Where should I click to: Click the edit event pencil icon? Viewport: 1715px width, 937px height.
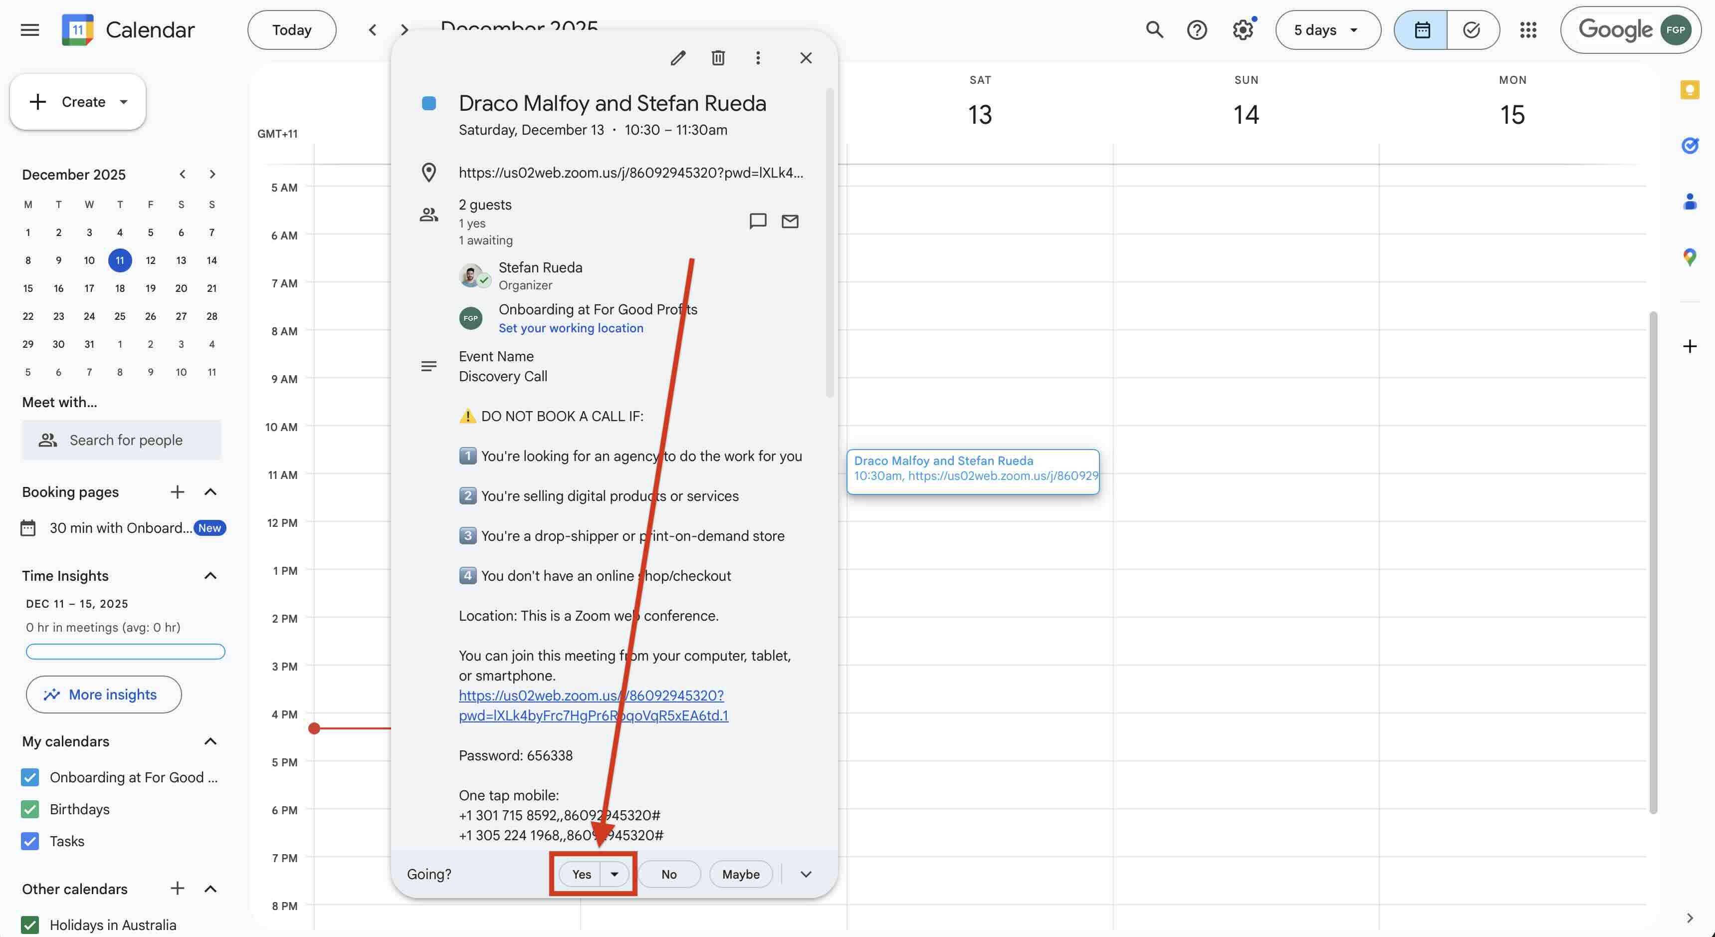click(x=678, y=58)
